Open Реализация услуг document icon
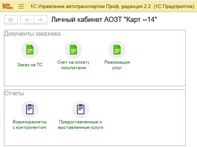The image size is (197, 147). click(x=117, y=50)
